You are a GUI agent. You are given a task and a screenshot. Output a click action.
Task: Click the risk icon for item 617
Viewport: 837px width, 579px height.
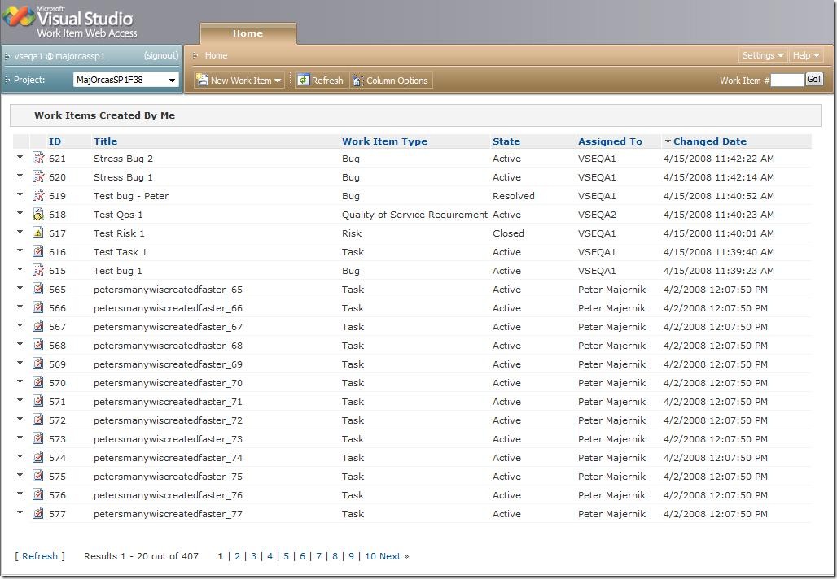pos(38,233)
